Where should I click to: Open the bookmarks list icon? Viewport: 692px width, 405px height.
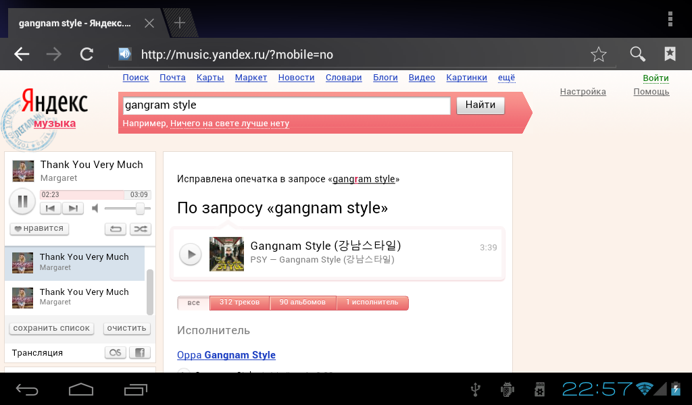coord(670,54)
